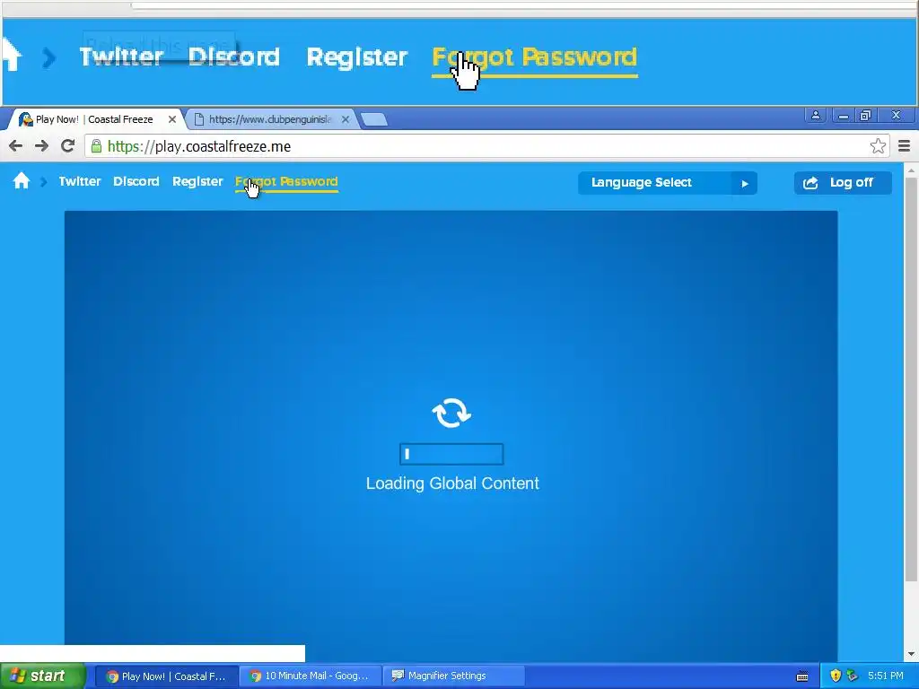Screen dimensions: 919x689
Task: Close the clubpenguinisland tab
Action: point(346,119)
